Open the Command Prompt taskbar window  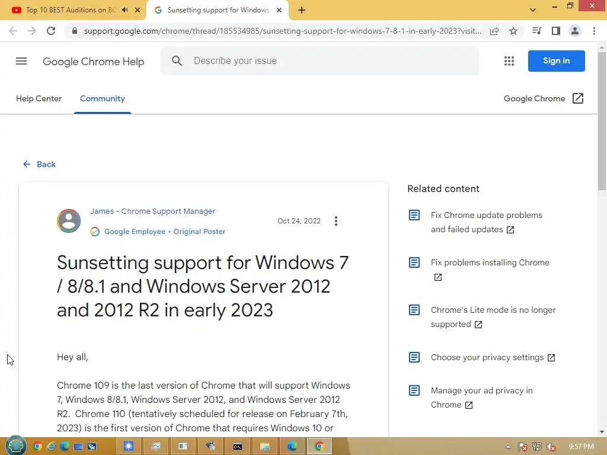pos(238,447)
